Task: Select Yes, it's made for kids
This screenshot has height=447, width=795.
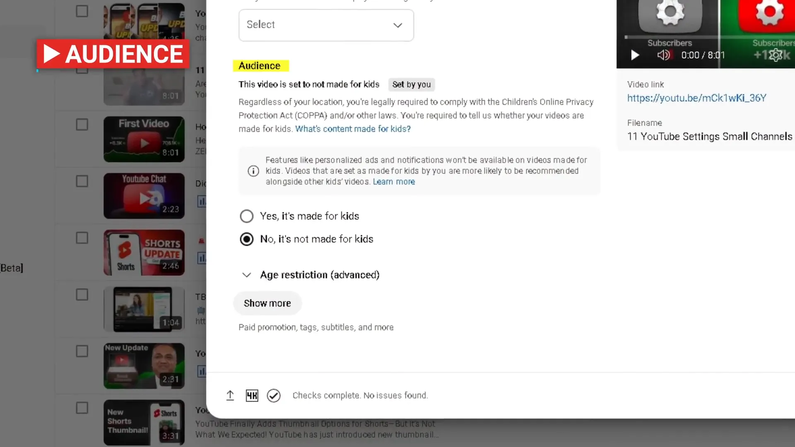Action: [246, 216]
